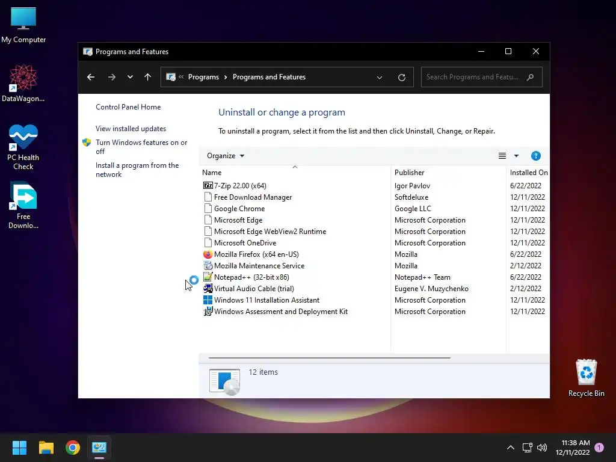This screenshot has height=462, width=616.
Task: Click the search magnifier icon
Action: pos(531,77)
